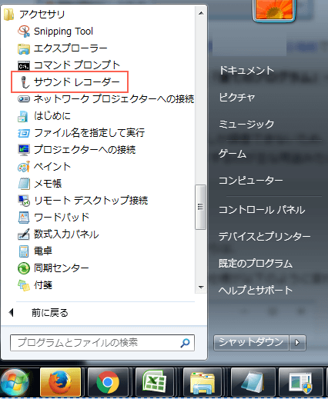Click the 数式入力パネル pen icon
Viewport: 328px width, 399px height.
coord(24,234)
